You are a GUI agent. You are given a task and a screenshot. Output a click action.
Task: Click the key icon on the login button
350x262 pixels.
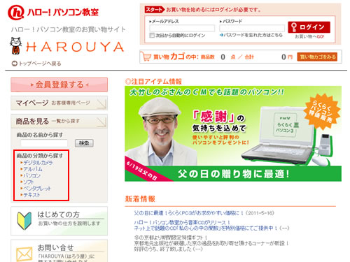tap(294, 27)
